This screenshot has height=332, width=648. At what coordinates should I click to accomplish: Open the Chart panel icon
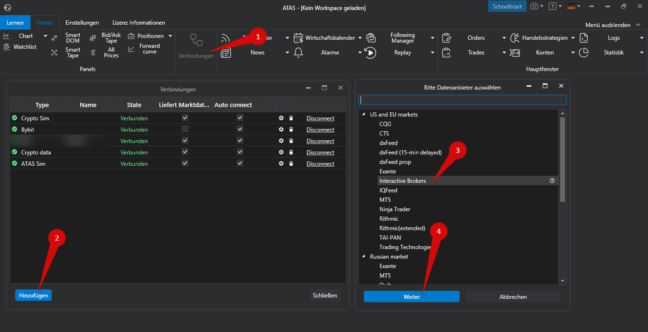pyautogui.click(x=6, y=36)
